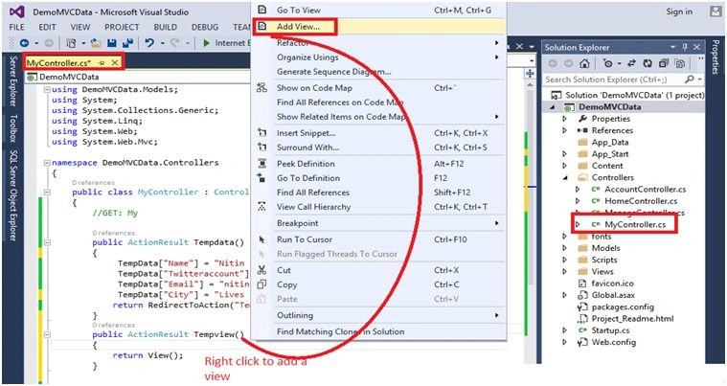Open the Outlining submenu
The height and width of the screenshot is (386, 727).
point(378,315)
